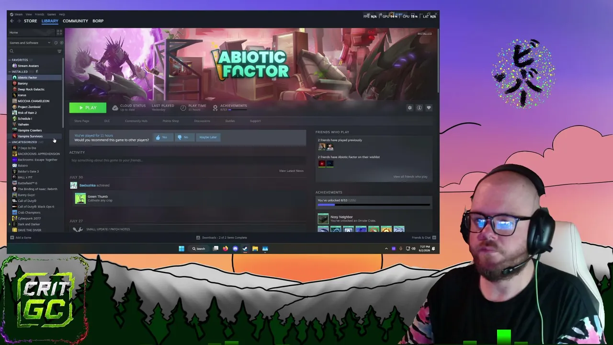The height and width of the screenshot is (345, 613).
Task: Dismiss the recommendation with Maybe Later
Action: pyautogui.click(x=208, y=138)
